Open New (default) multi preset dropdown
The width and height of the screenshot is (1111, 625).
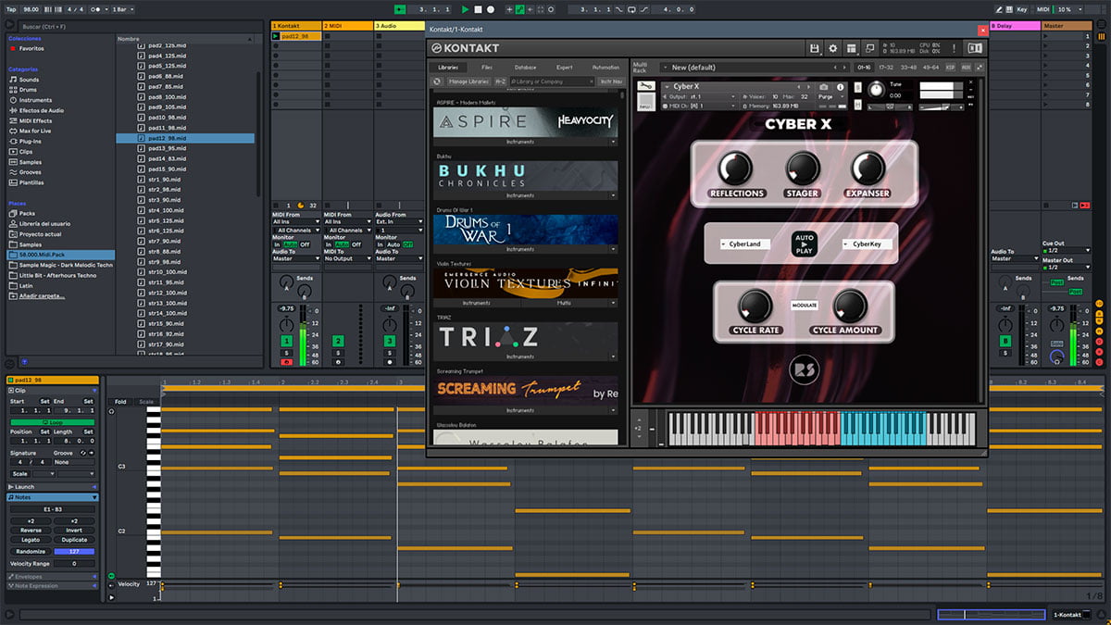[755, 68]
